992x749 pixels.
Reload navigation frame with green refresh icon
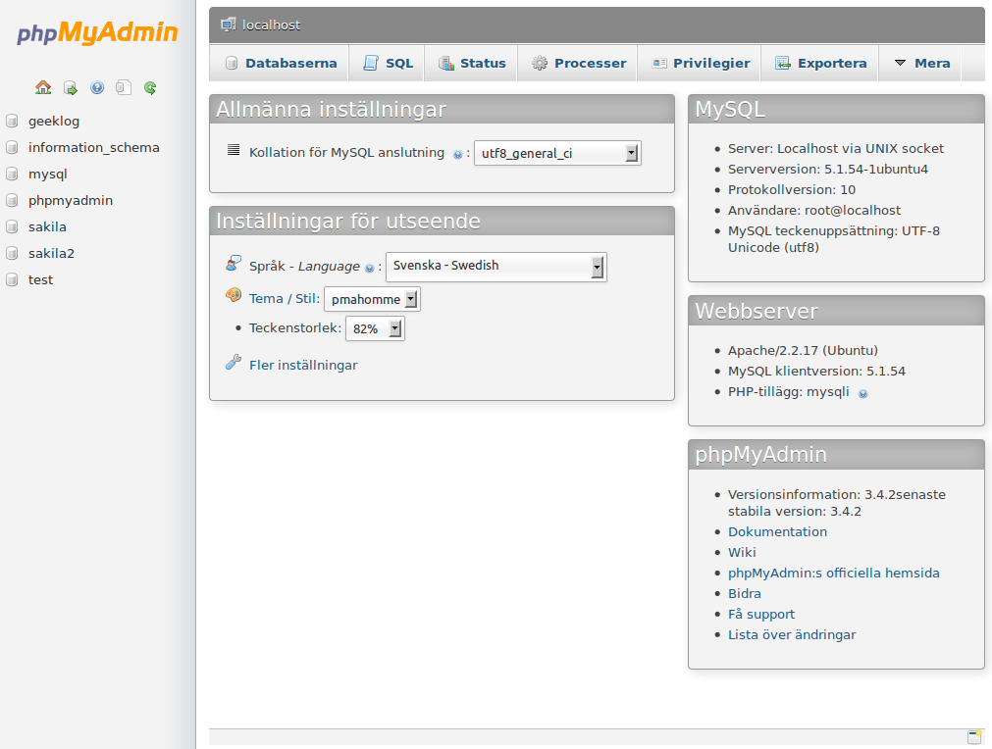[x=150, y=88]
